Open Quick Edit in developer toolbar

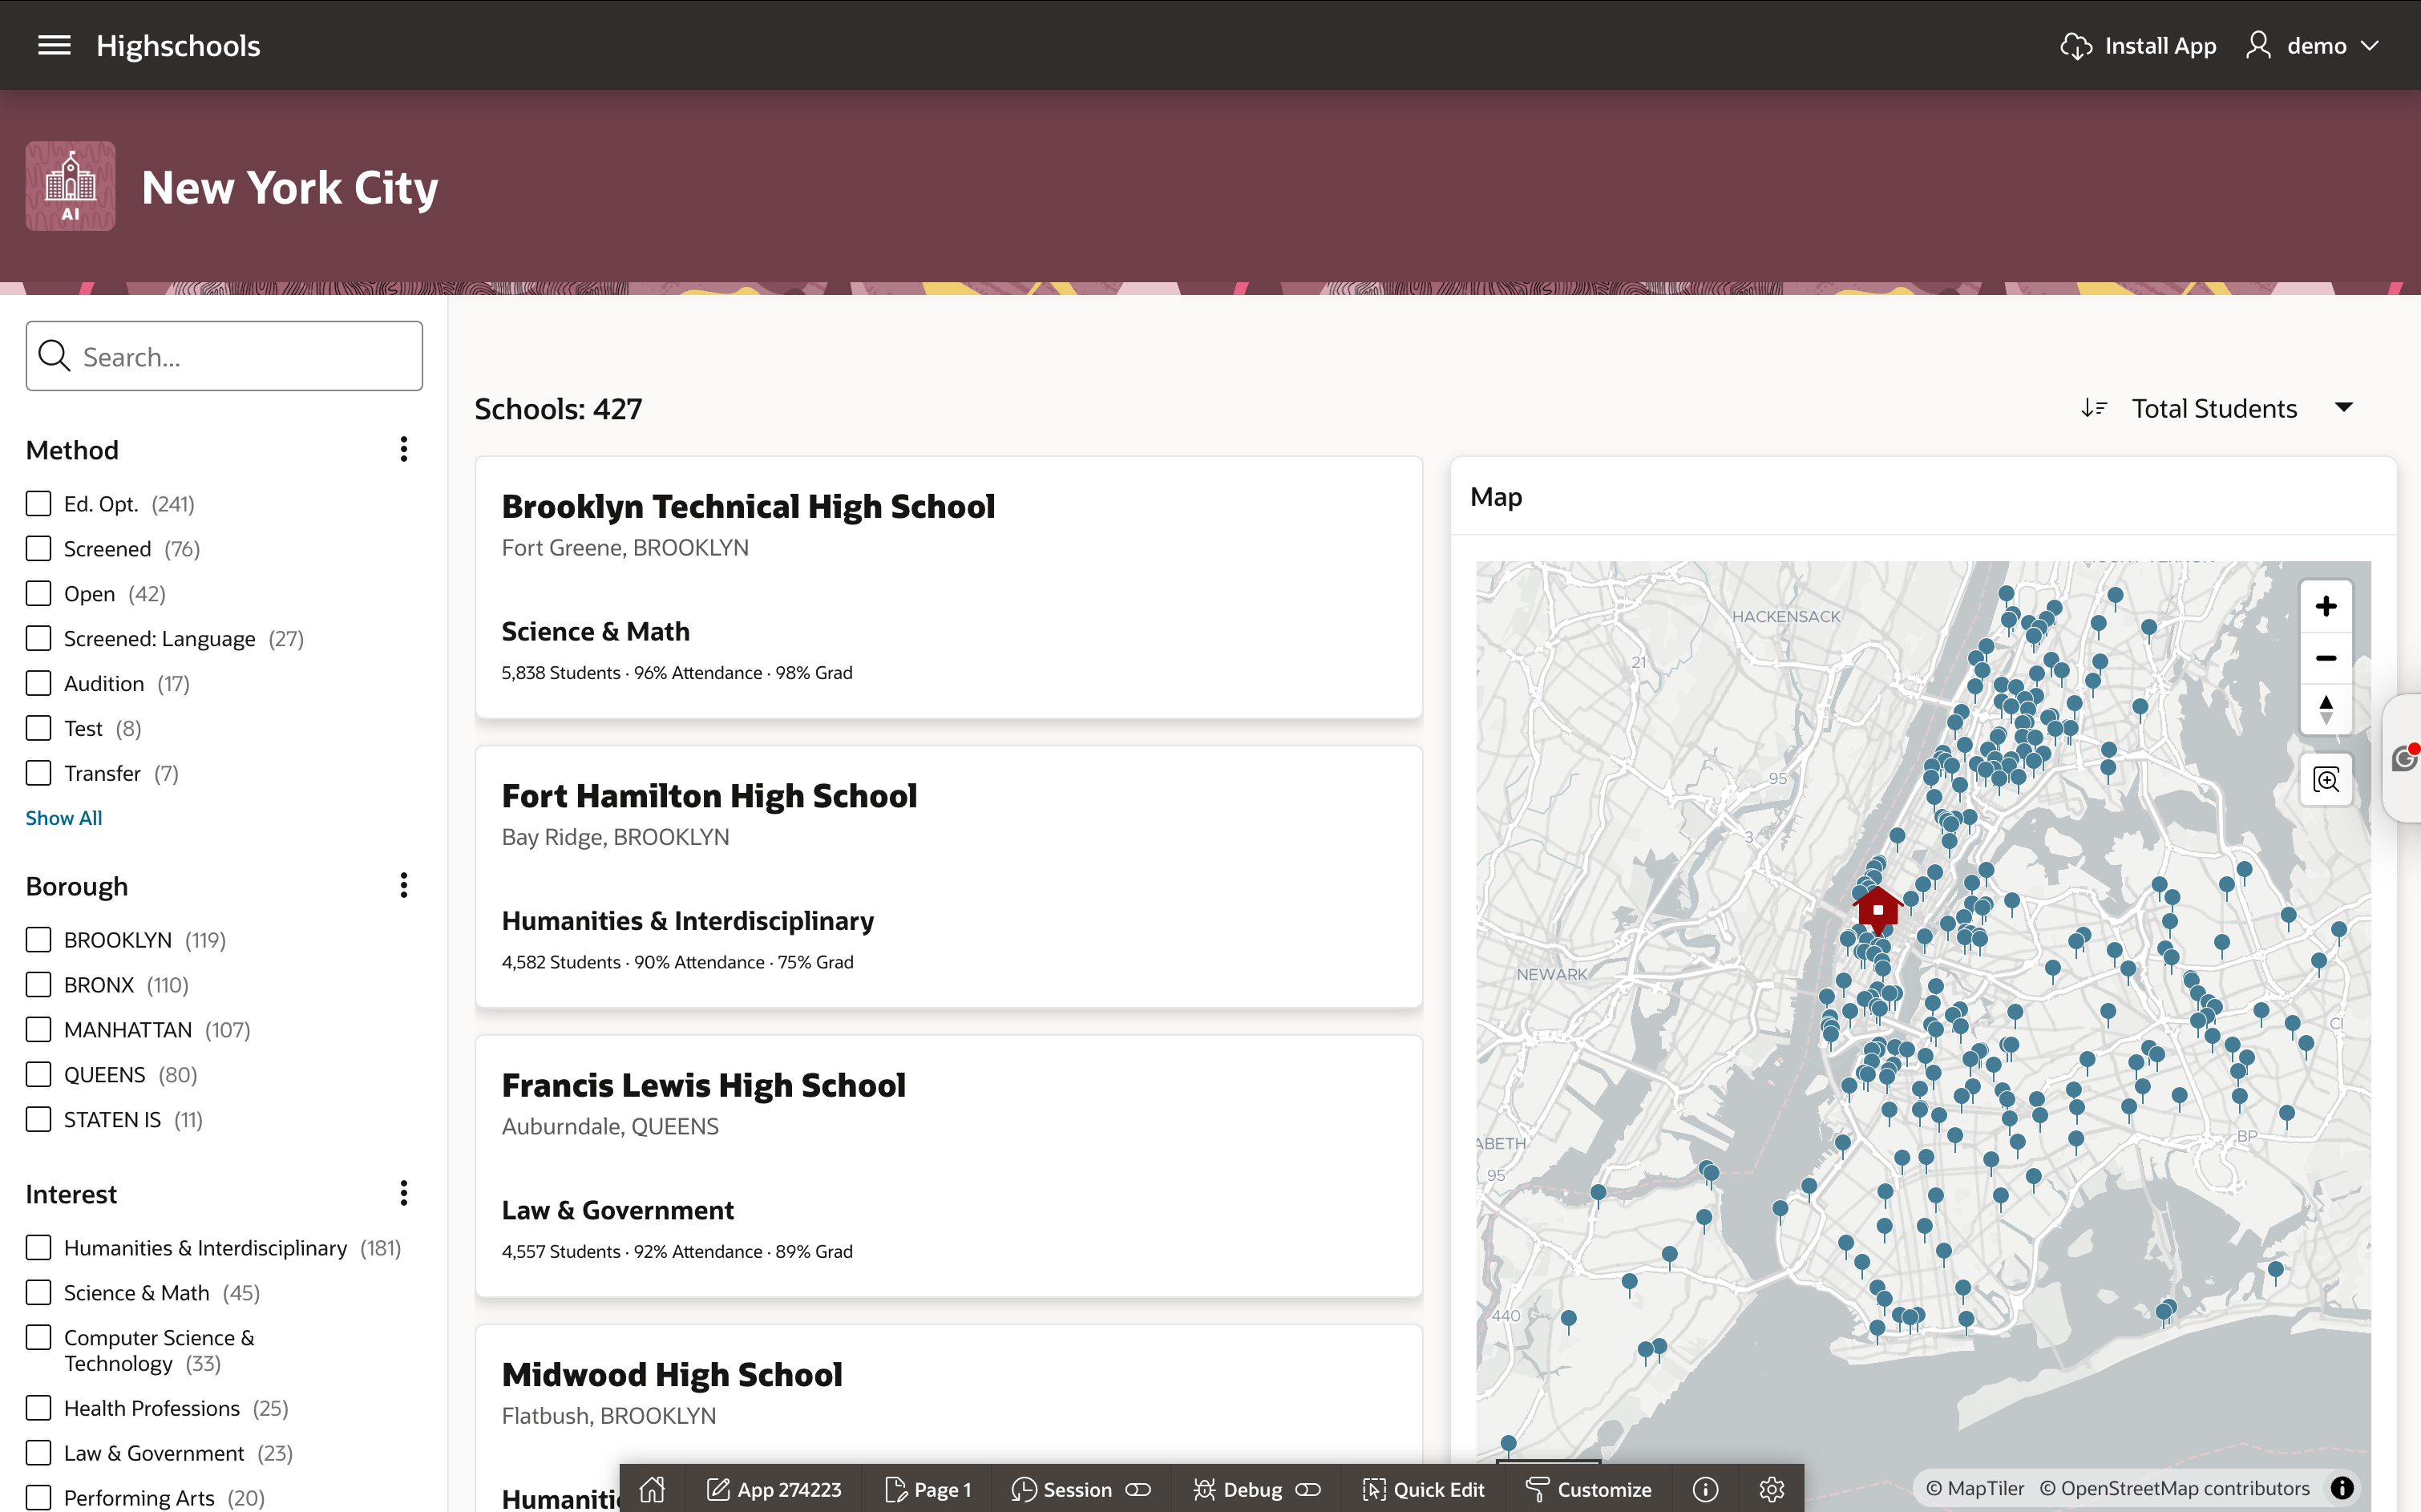(1423, 1489)
